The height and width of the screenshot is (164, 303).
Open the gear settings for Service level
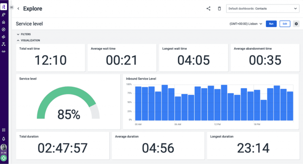coord(296,24)
